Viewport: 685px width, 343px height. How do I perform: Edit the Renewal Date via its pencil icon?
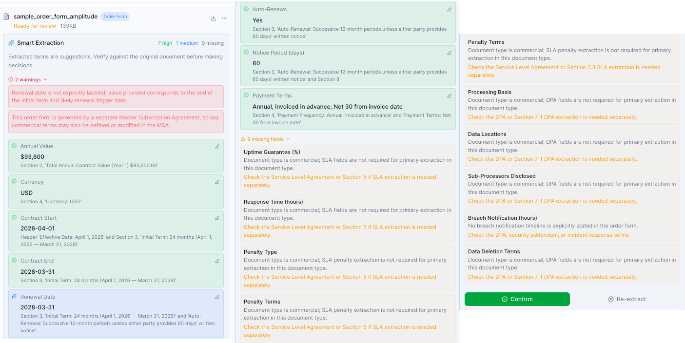[217, 296]
